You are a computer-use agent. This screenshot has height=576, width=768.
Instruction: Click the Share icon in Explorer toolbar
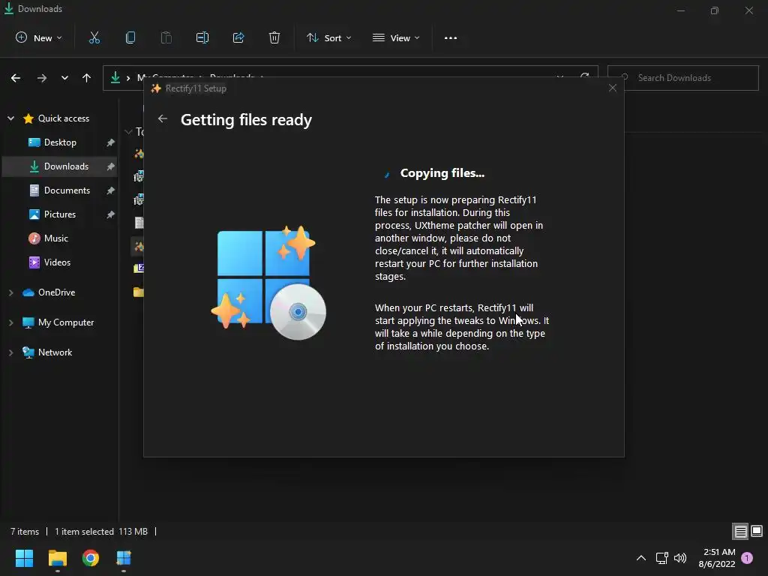238,37
